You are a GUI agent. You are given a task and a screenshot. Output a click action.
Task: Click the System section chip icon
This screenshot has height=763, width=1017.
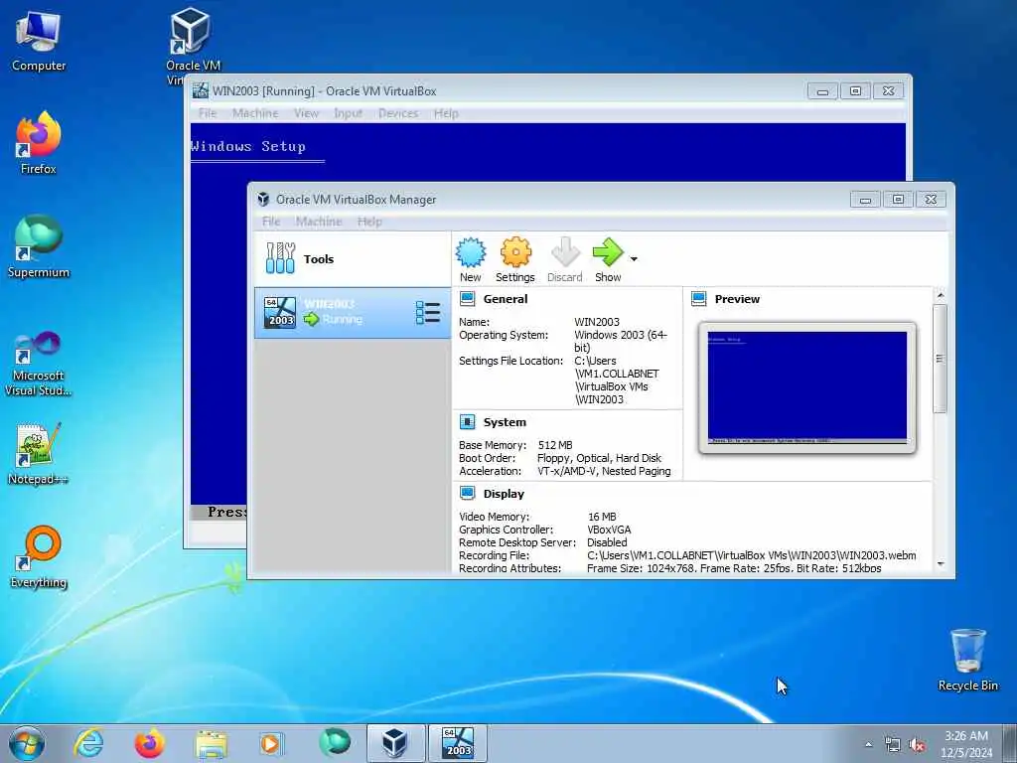point(467,422)
